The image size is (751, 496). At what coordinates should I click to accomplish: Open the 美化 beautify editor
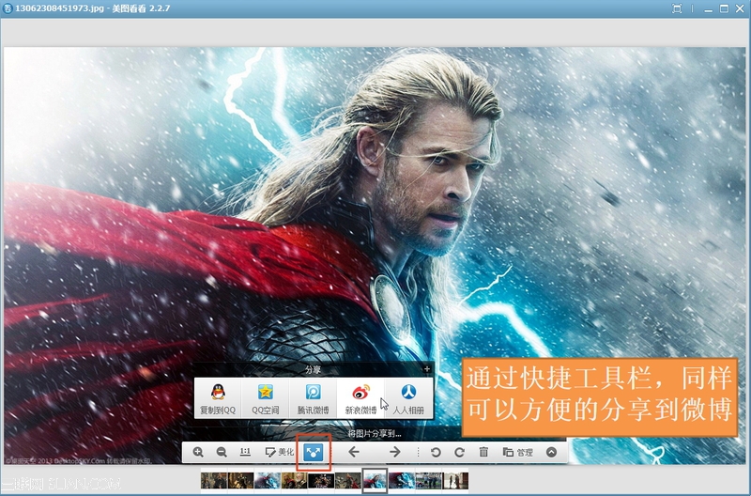click(x=279, y=452)
